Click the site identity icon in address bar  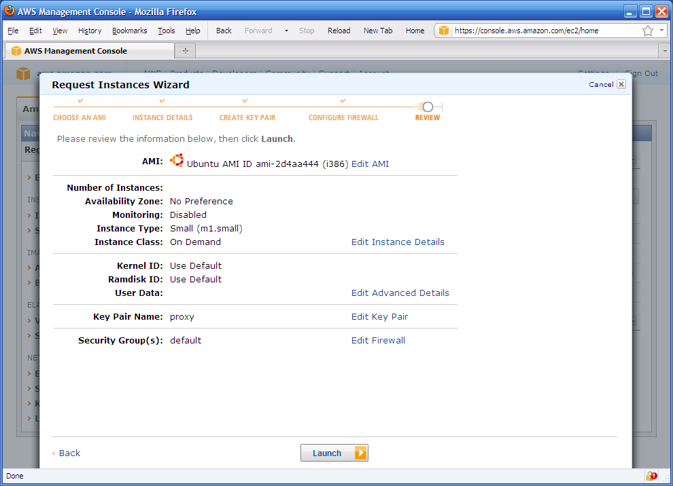pos(444,31)
